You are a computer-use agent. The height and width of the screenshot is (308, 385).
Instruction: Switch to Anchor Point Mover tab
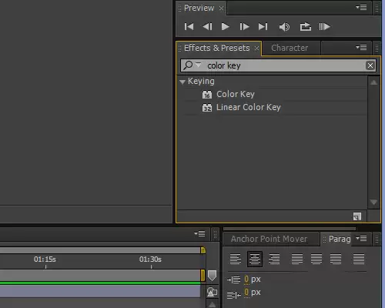[269, 239]
